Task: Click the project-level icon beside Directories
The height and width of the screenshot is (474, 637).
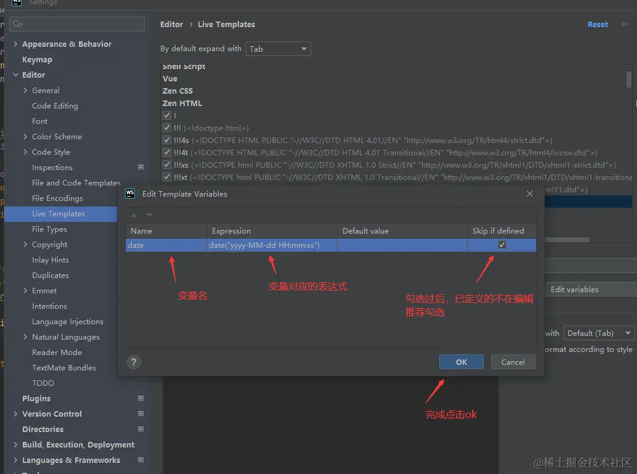Action: pos(140,429)
